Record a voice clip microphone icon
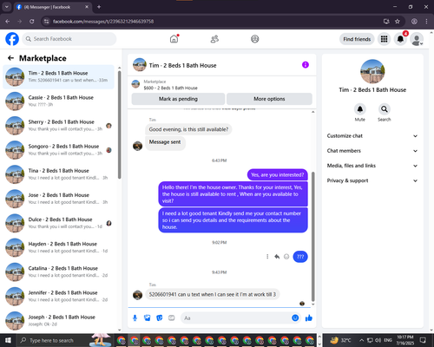The height and width of the screenshot is (347, 434). [135, 318]
